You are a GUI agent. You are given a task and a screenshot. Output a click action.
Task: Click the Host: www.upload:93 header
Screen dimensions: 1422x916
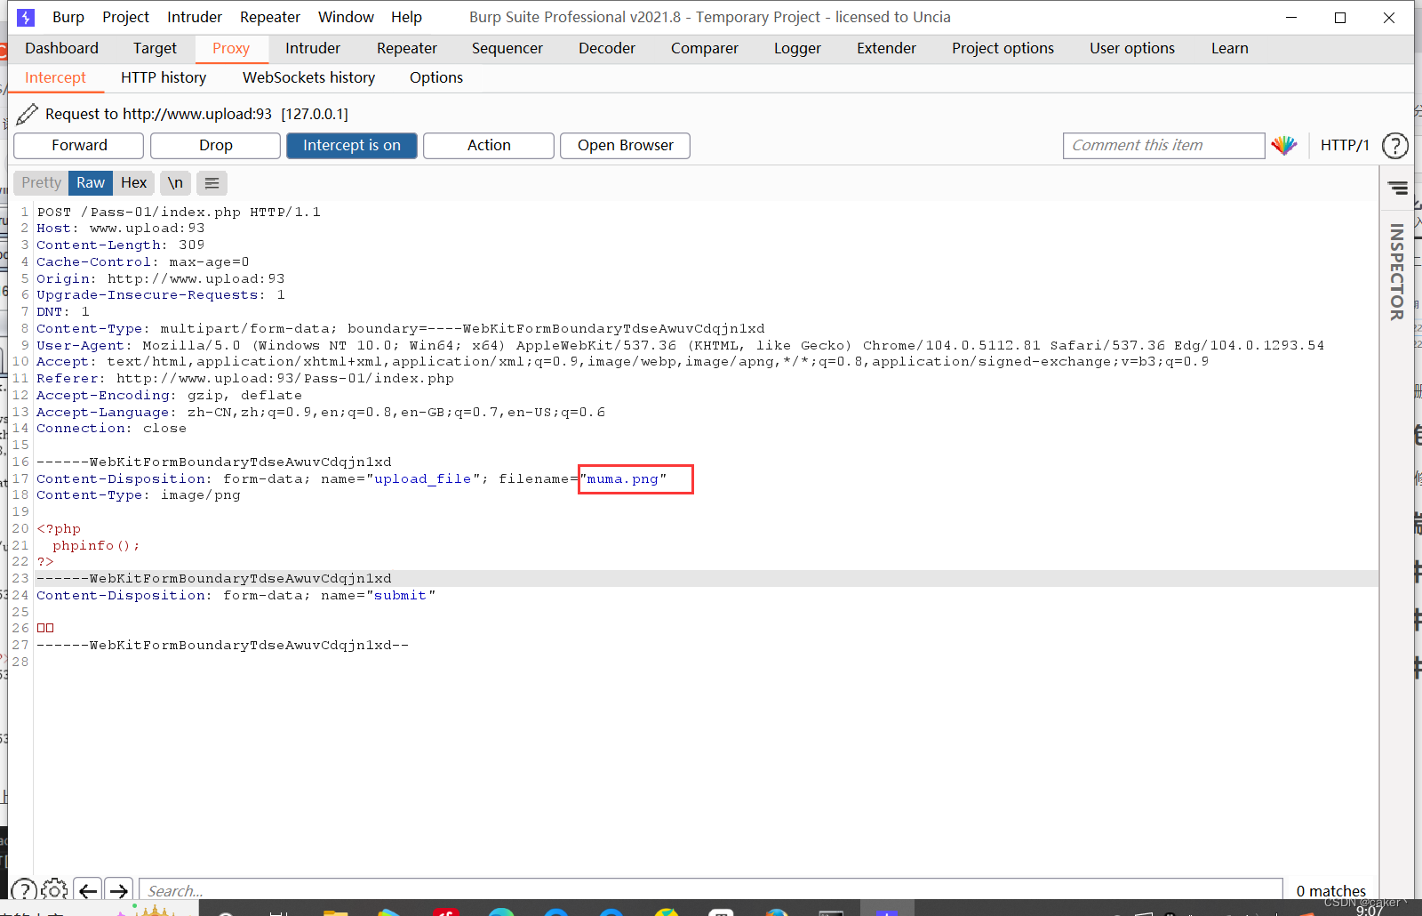pos(121,229)
